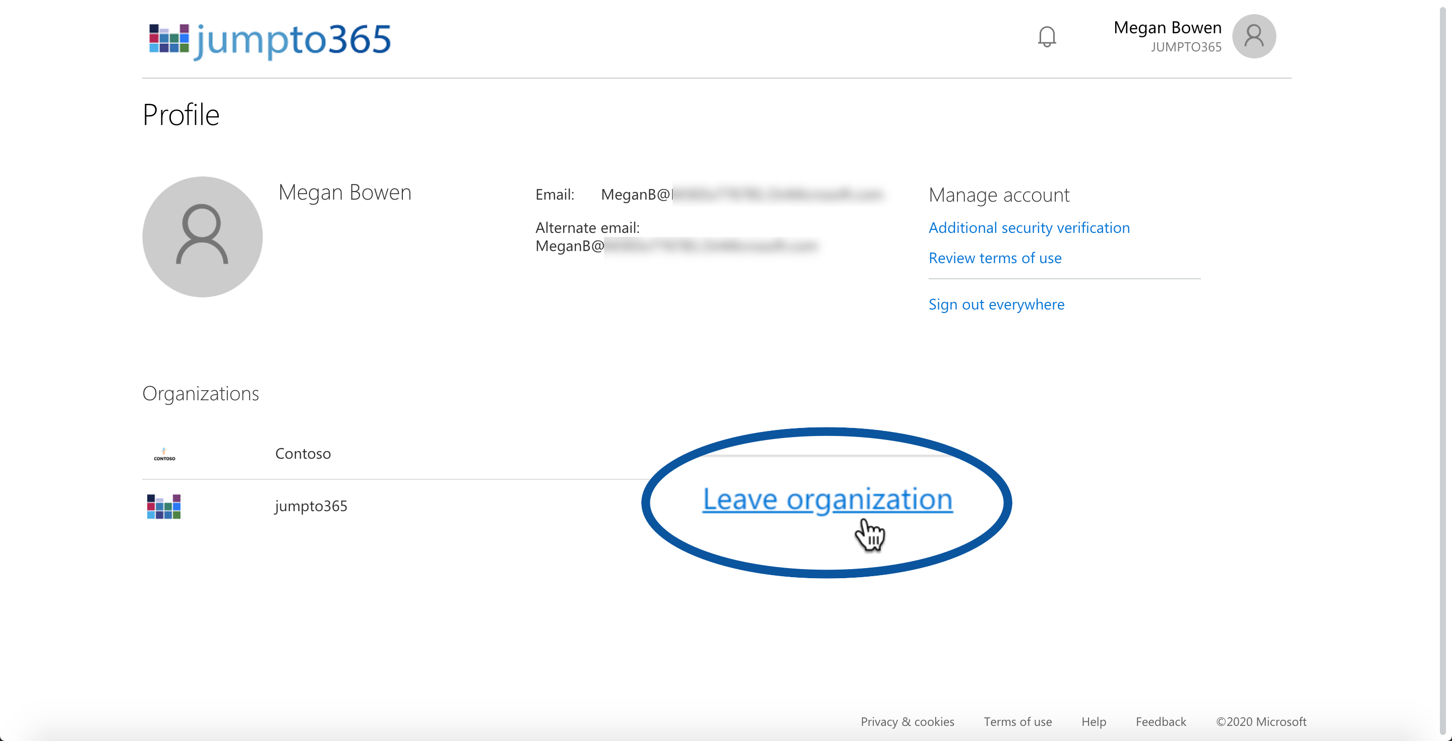This screenshot has width=1452, height=741.
Task: Click the Profile page heading
Action: pos(181,115)
